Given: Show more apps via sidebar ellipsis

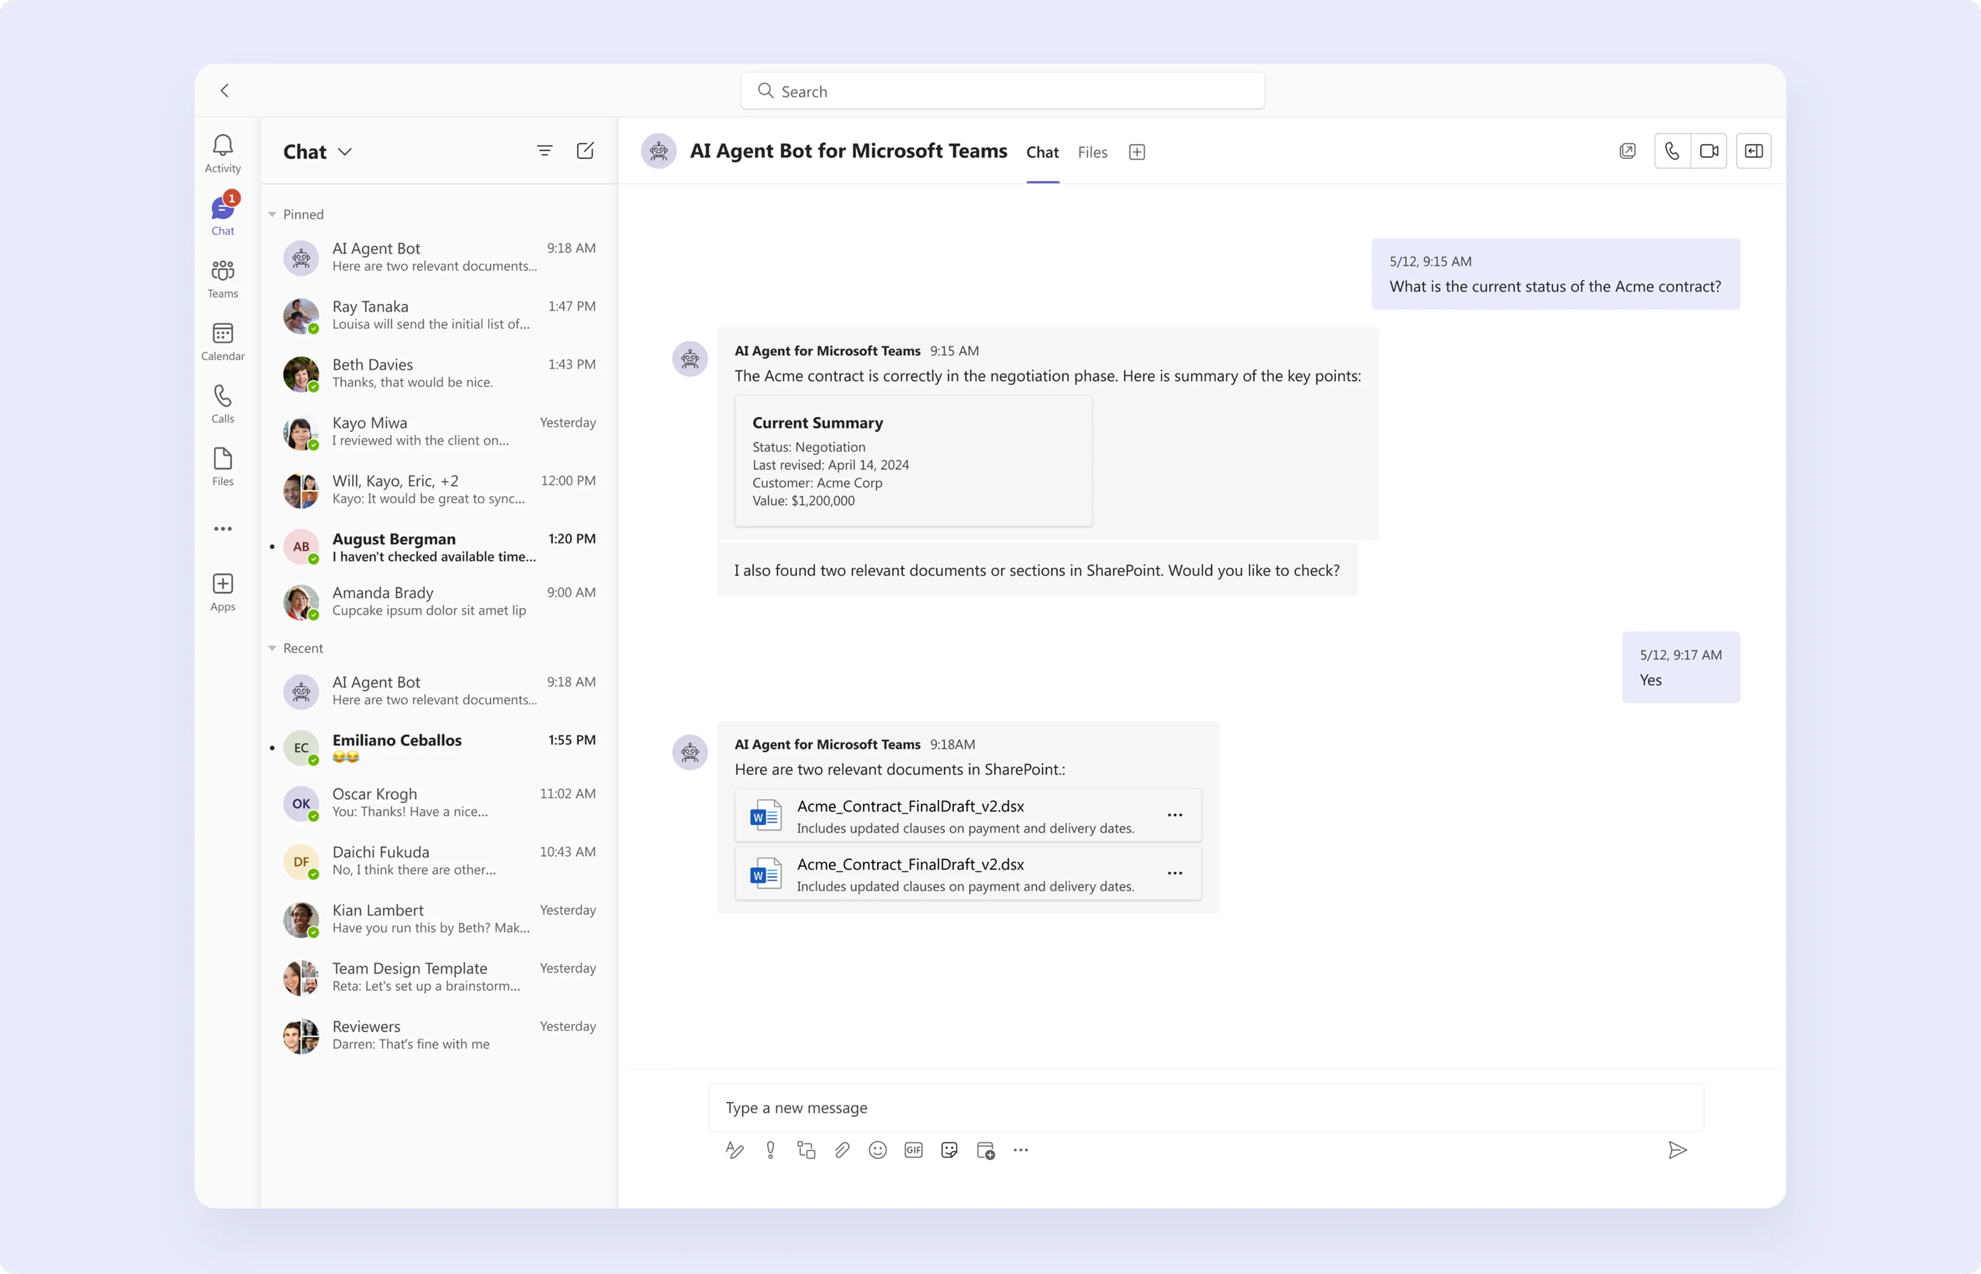Looking at the screenshot, I should pyautogui.click(x=222, y=528).
